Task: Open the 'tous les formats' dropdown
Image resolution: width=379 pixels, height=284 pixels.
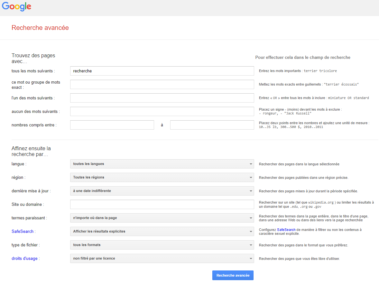Action: click(162, 245)
